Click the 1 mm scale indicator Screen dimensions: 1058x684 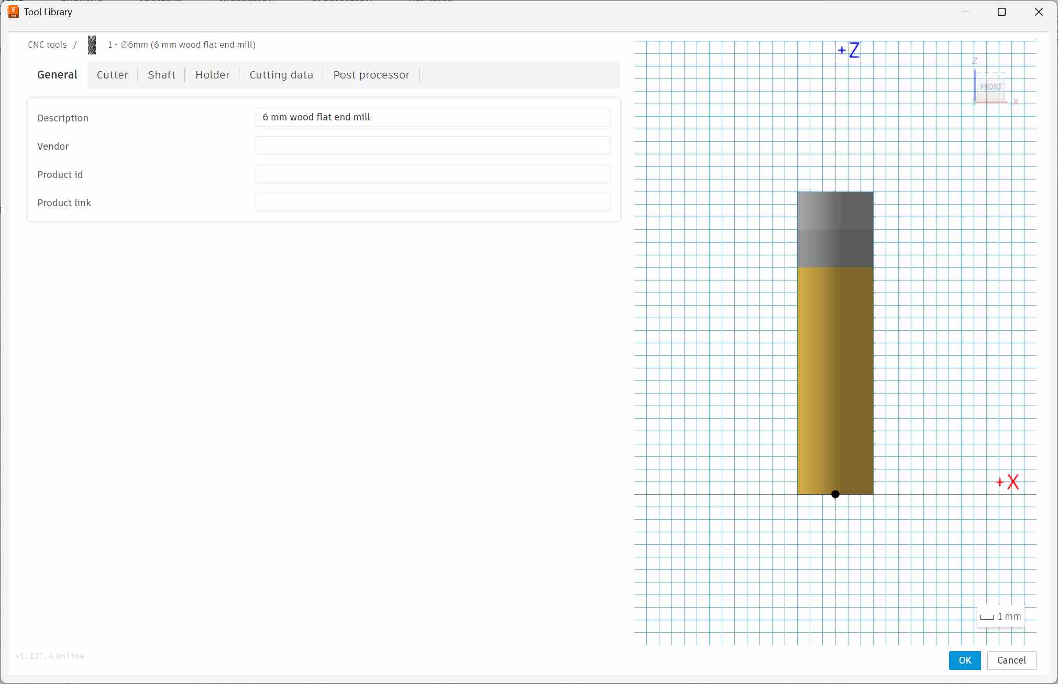1000,616
